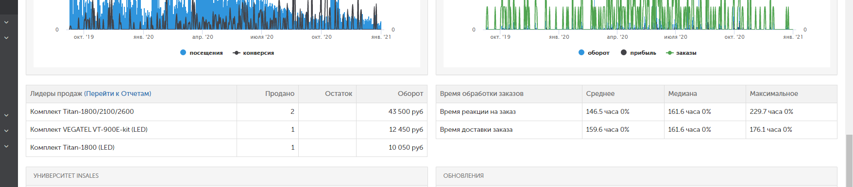Click the '176.1 часа 0%' maximum value
853x187 pixels.
[x=771, y=129]
